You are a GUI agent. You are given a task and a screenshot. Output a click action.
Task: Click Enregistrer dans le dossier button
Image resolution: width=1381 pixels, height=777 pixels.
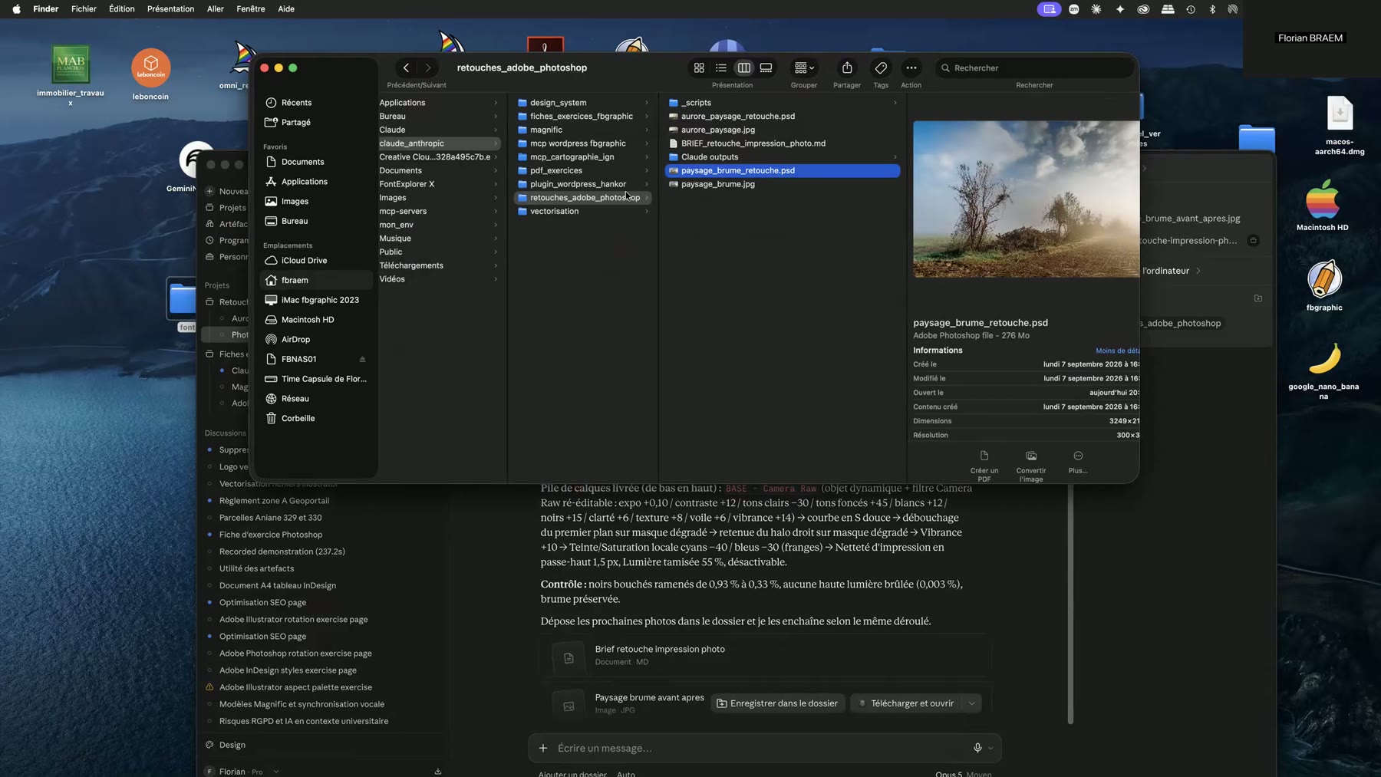[x=777, y=703]
